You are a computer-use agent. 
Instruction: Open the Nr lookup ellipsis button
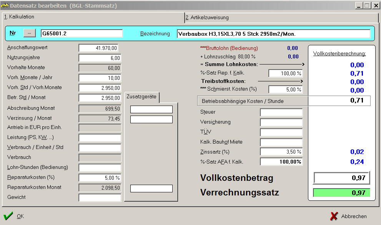[29, 33]
